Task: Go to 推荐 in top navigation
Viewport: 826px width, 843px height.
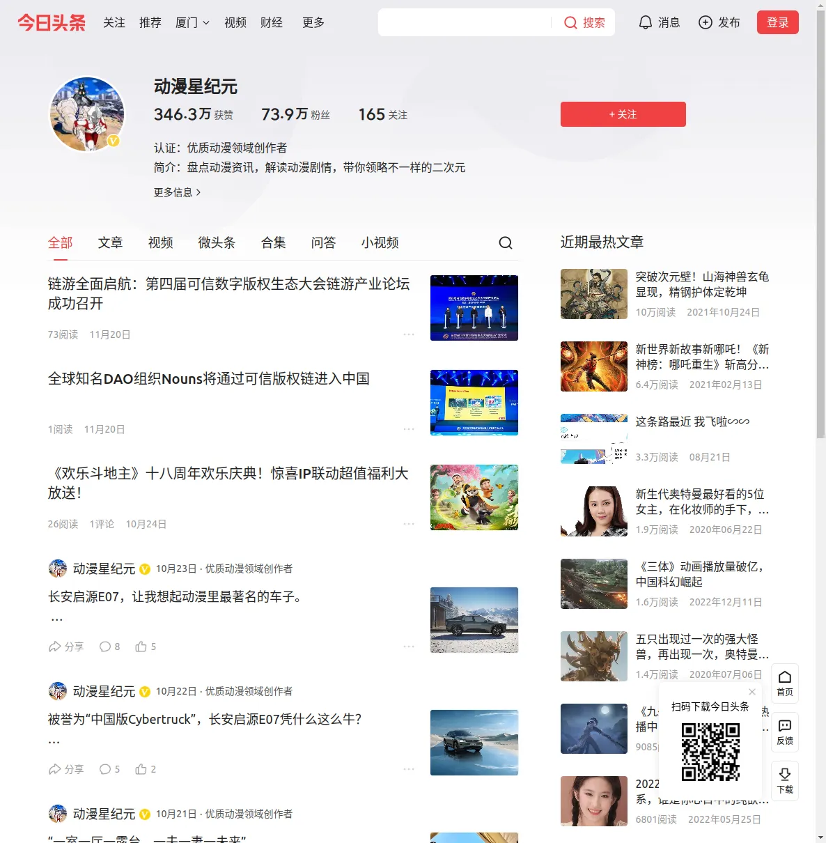Action: coord(150,23)
